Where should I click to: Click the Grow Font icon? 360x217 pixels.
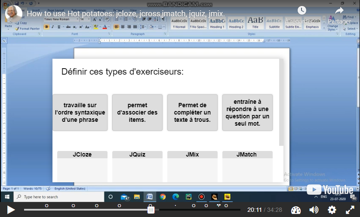coord(95,19)
